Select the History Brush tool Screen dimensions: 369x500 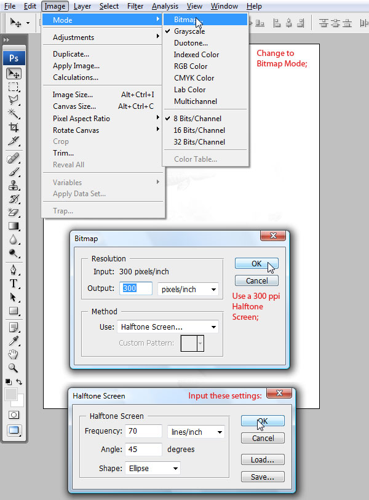coord(14,199)
